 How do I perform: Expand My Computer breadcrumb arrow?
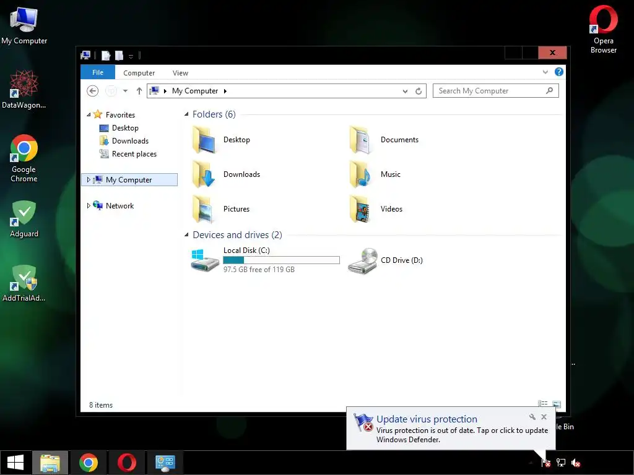click(225, 92)
